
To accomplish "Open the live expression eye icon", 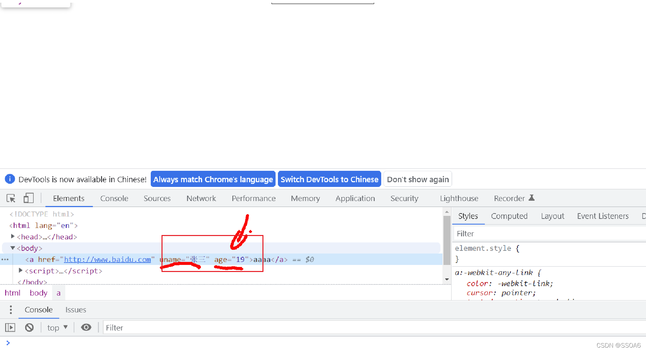I will tap(86, 327).
